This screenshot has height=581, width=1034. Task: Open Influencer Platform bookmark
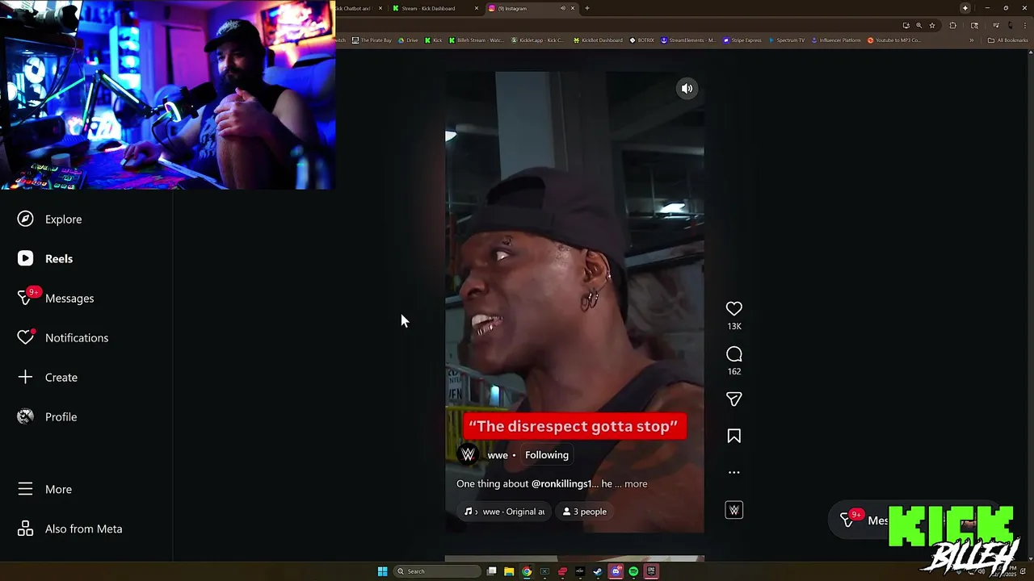[836, 40]
